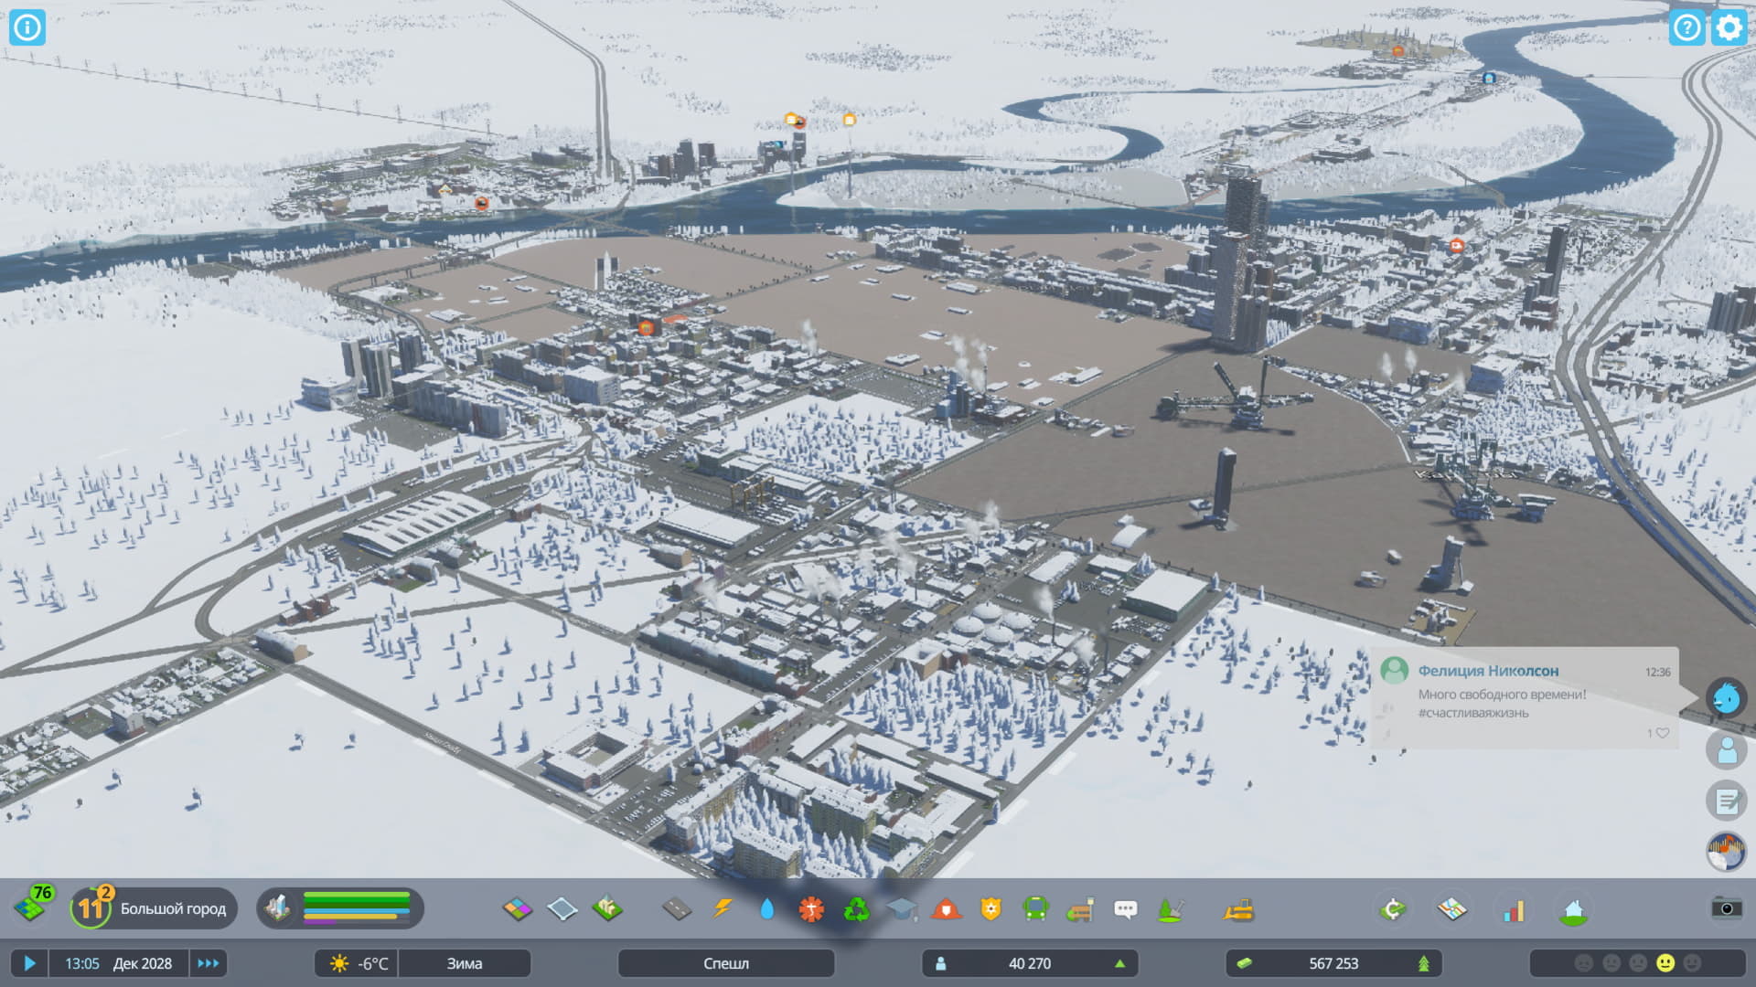Select the Zoning tool
This screenshot has width=1756, height=987.
pyautogui.click(x=518, y=908)
